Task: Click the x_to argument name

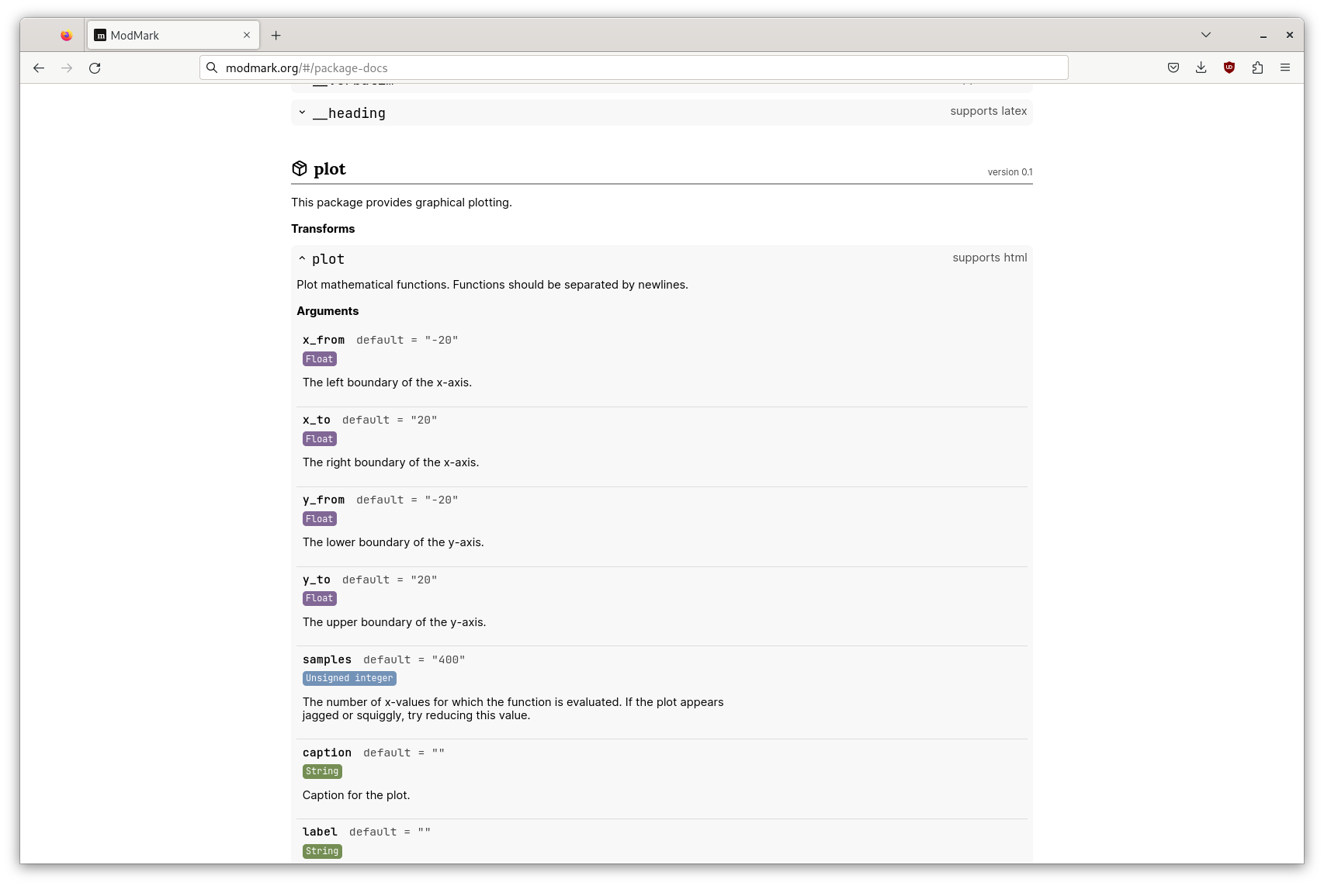Action: tap(317, 420)
